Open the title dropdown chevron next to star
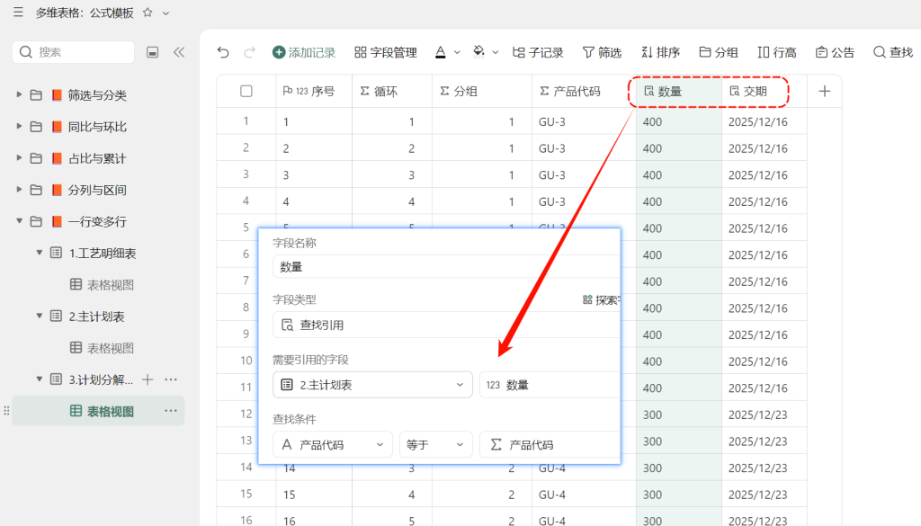 [166, 13]
